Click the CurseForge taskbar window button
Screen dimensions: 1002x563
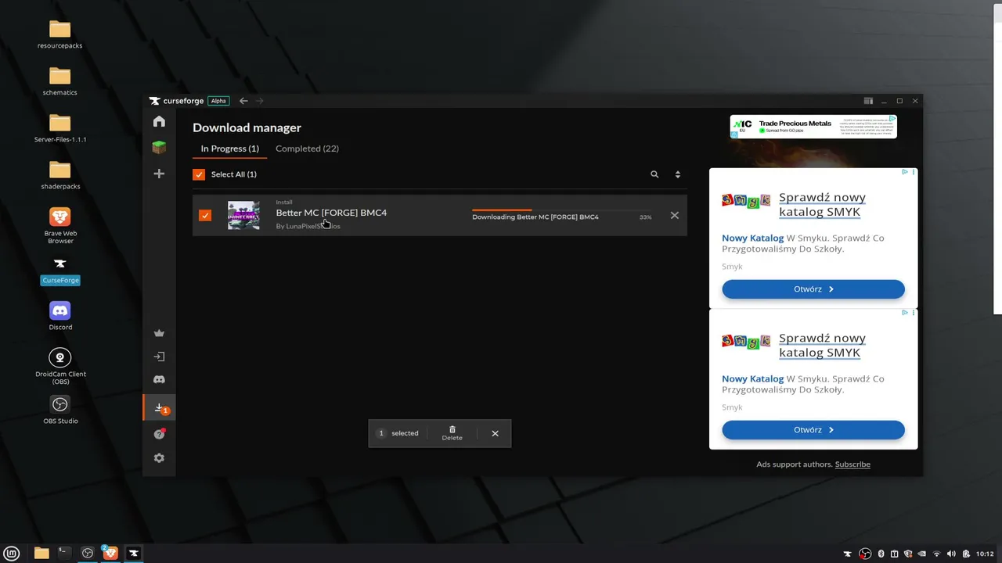coord(134,553)
